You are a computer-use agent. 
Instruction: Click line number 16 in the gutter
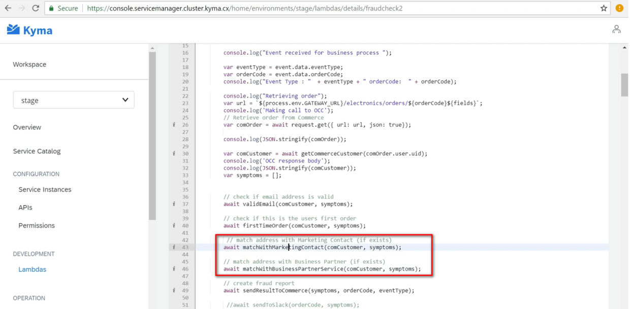pyautogui.click(x=185, y=53)
